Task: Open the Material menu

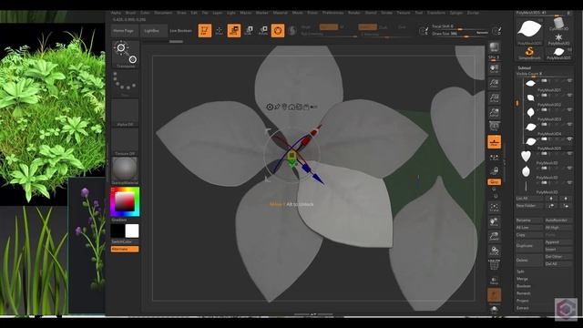Action: (x=281, y=13)
